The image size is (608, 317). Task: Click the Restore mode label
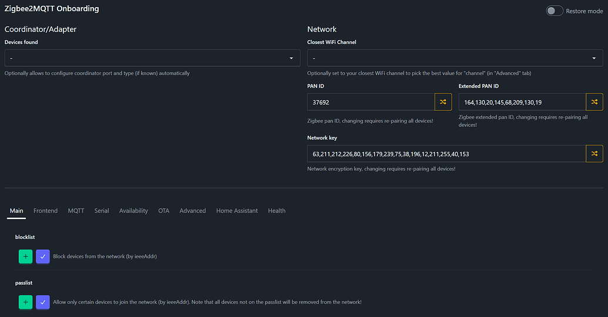tap(585, 11)
